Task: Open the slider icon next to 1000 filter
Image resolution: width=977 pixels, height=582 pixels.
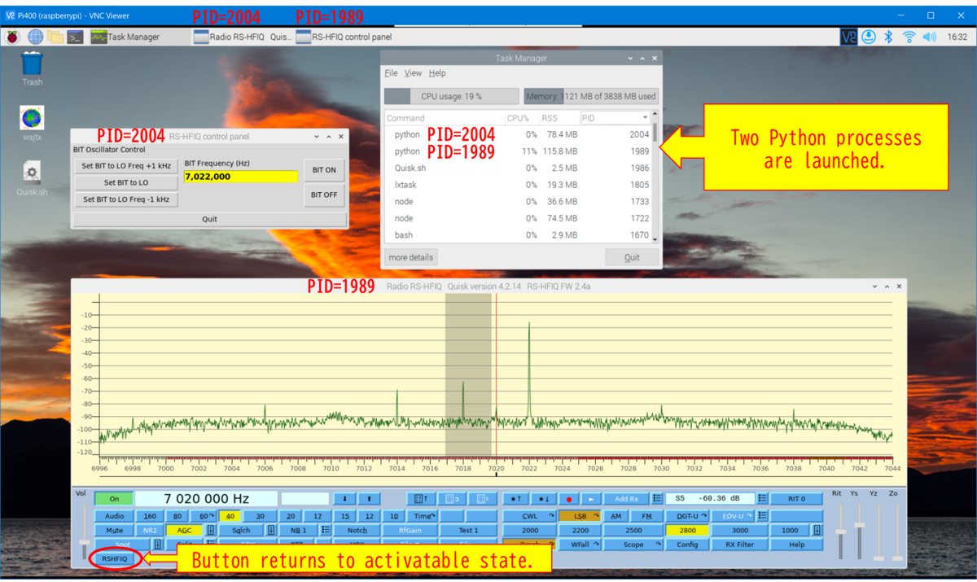Action: point(817,530)
